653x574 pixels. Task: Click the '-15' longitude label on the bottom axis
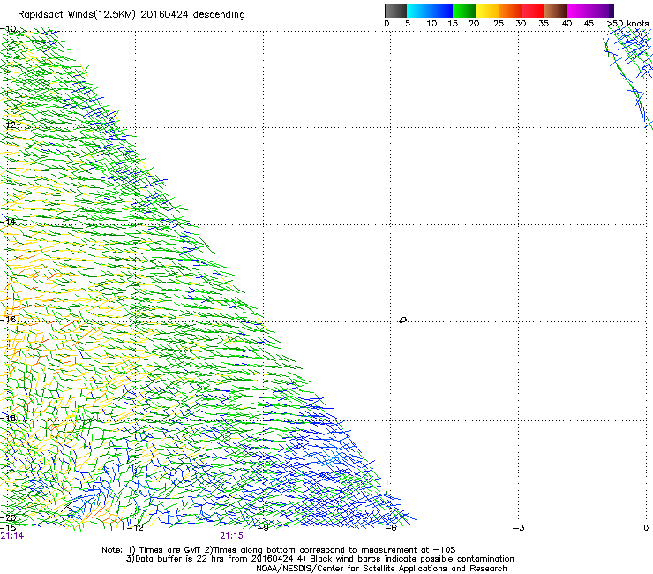[8, 528]
